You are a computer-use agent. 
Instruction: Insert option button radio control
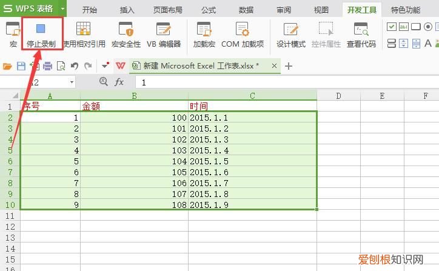tap(428, 27)
